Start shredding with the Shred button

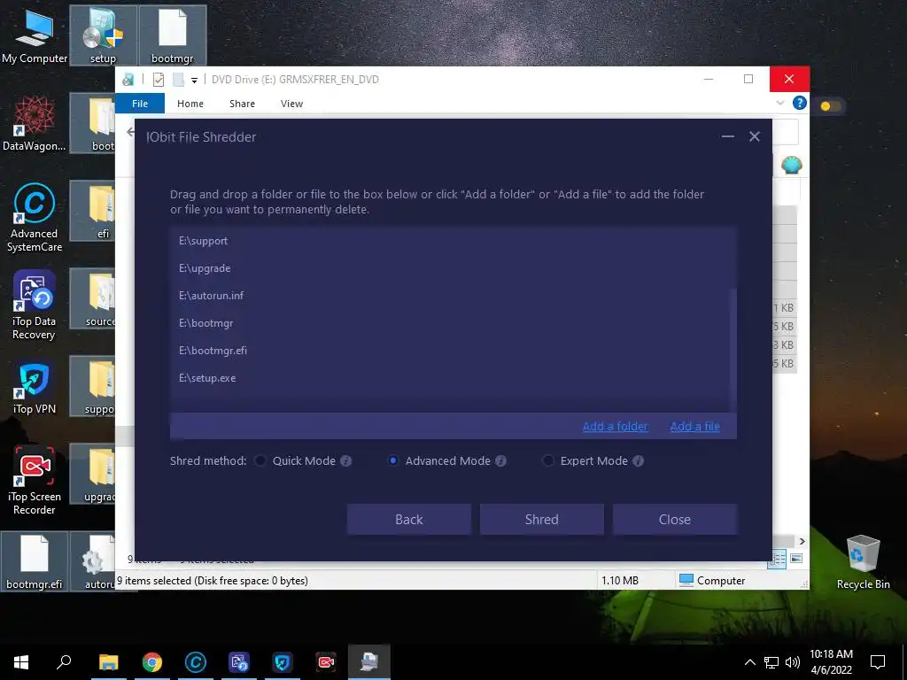[x=541, y=519]
